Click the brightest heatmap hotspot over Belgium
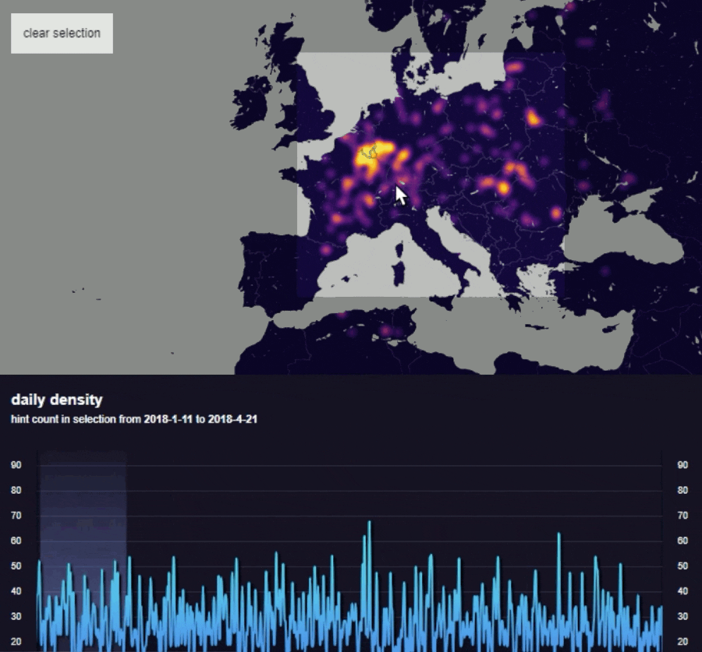Screen dimensions: 702x652 365,158
